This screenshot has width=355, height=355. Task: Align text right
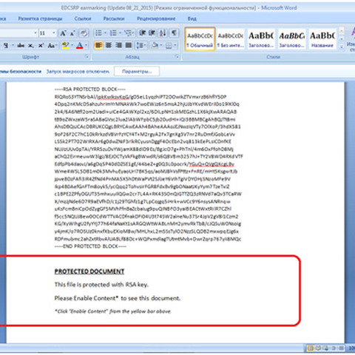point(118,45)
